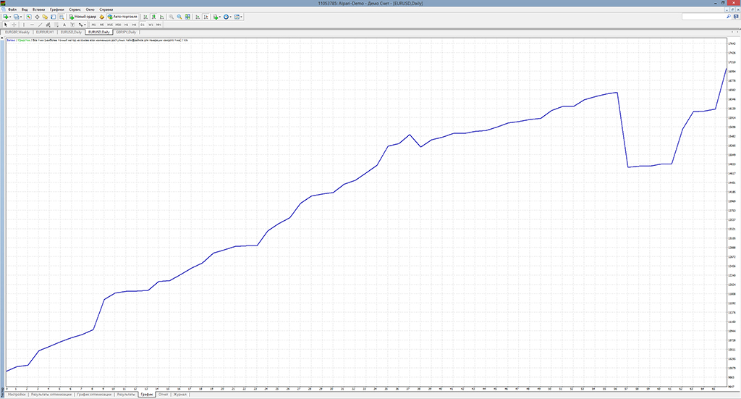Toggle the Data Window crosshair-circle icon
This screenshot has width=741, height=399.
[x=37, y=17]
